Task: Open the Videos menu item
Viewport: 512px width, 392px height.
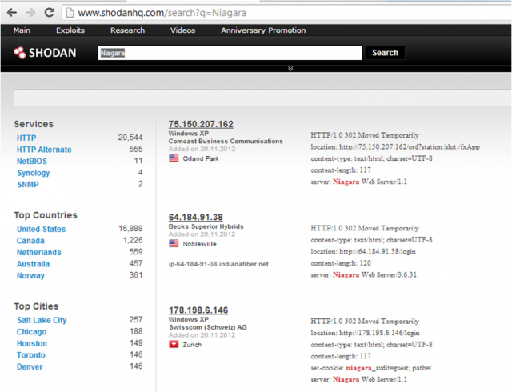Action: (x=183, y=30)
